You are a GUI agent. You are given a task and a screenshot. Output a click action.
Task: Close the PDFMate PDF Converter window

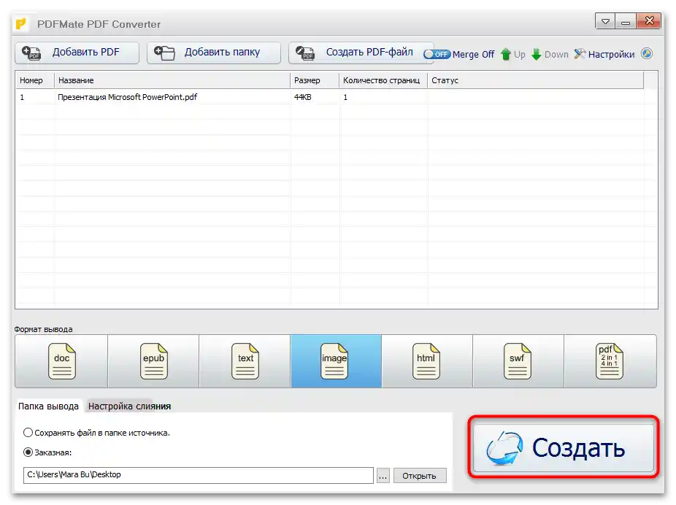pos(649,20)
